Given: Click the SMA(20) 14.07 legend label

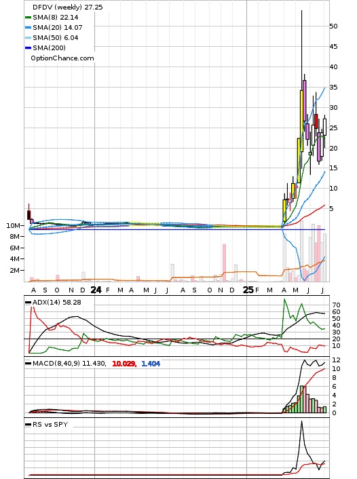Looking at the screenshot, I should [x=58, y=28].
